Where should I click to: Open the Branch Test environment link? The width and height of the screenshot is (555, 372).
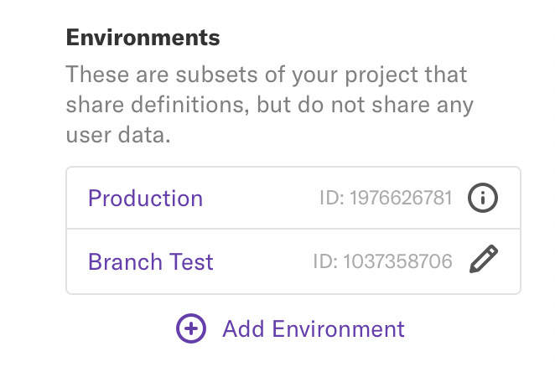pyautogui.click(x=151, y=261)
